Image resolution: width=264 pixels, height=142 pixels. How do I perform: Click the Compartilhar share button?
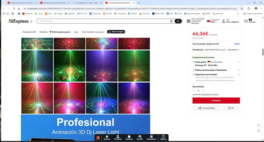point(206,108)
